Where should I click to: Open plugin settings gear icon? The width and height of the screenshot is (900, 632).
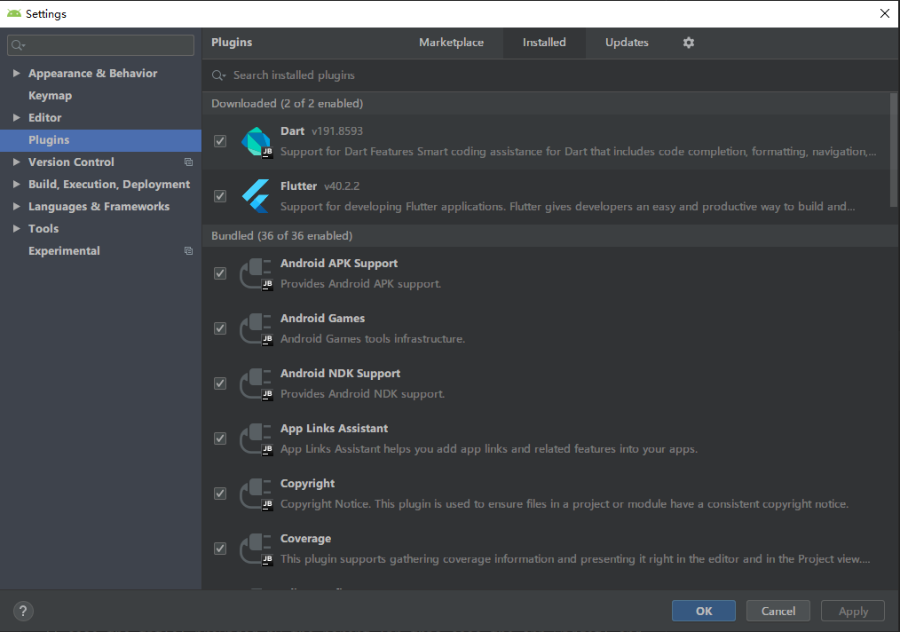pos(689,43)
